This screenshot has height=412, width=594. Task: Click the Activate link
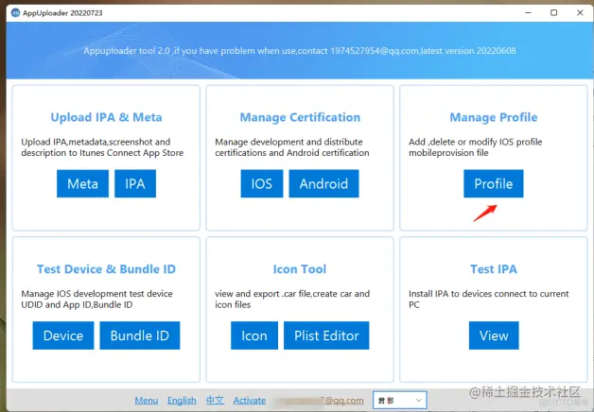tap(250, 401)
